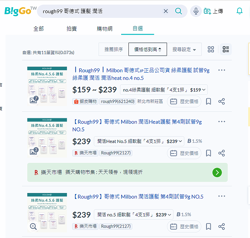Image resolution: width=250 pixels, height=238 pixels.
Task: Click 1.5% cashback icon on 潤活 no.5 row
Action: 184,214
